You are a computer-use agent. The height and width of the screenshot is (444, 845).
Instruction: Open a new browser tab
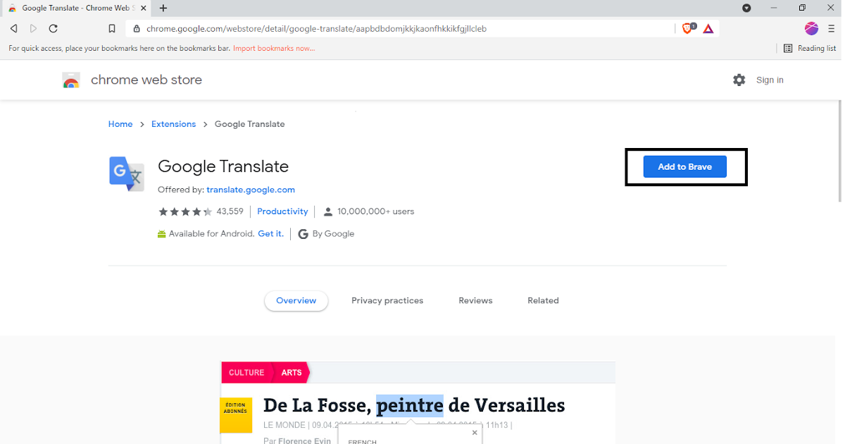(164, 8)
